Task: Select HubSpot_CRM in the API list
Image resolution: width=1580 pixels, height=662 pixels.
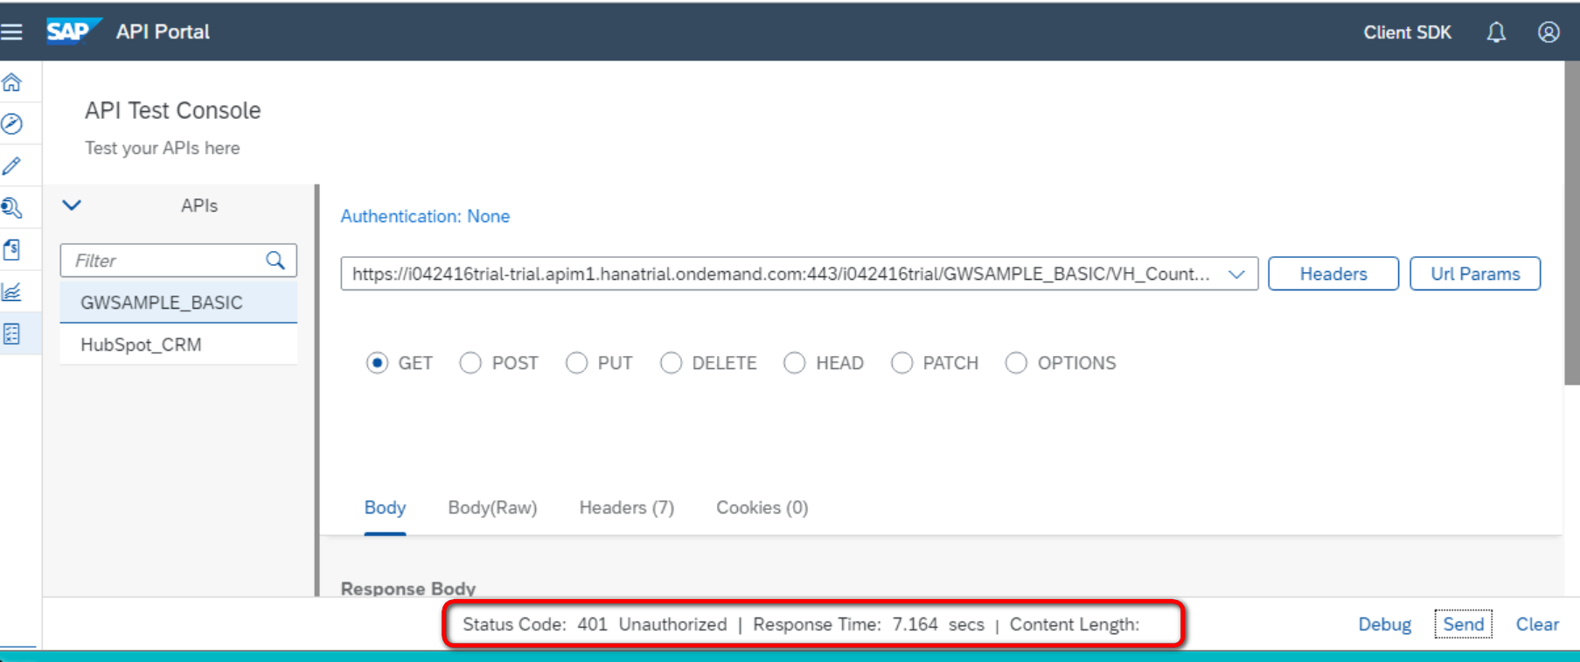Action: 178,345
